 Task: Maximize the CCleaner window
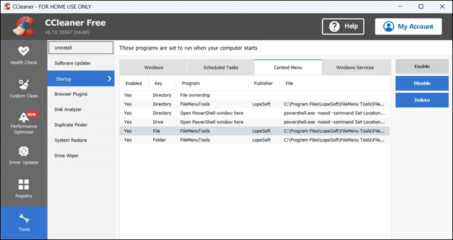tap(421, 7)
